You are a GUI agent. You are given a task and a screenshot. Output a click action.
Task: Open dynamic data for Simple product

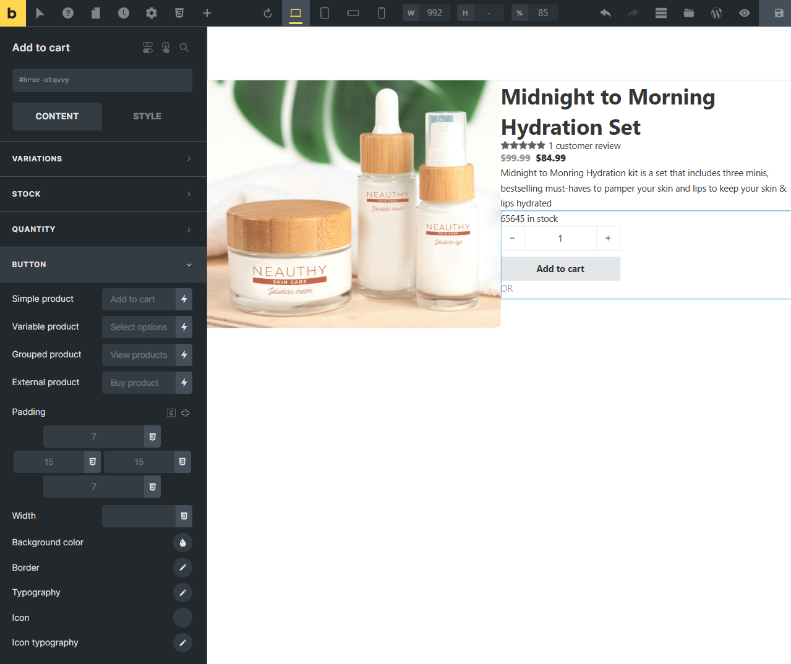tap(184, 299)
